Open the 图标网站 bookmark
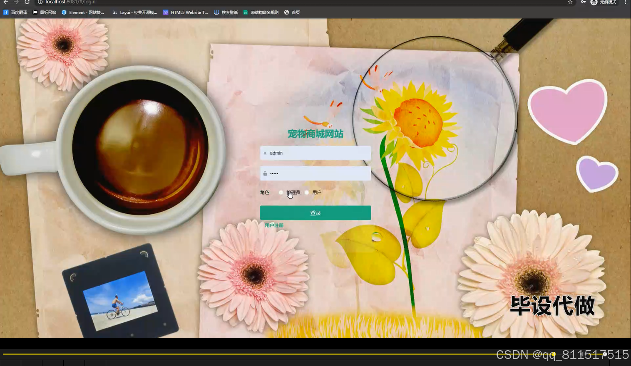Viewport: 631px width, 366px height. (x=45, y=12)
